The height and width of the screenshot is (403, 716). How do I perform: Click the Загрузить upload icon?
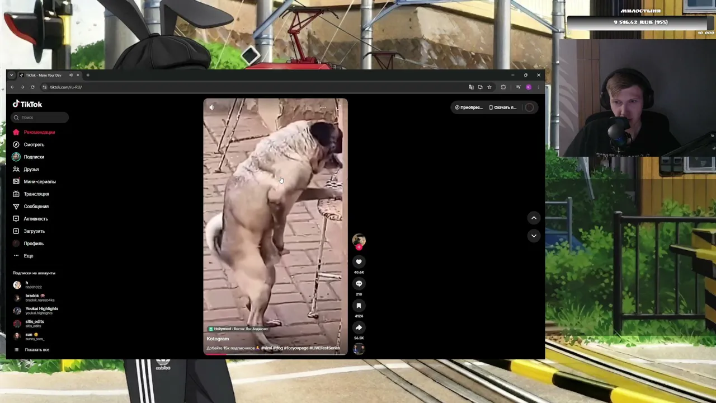click(x=16, y=231)
